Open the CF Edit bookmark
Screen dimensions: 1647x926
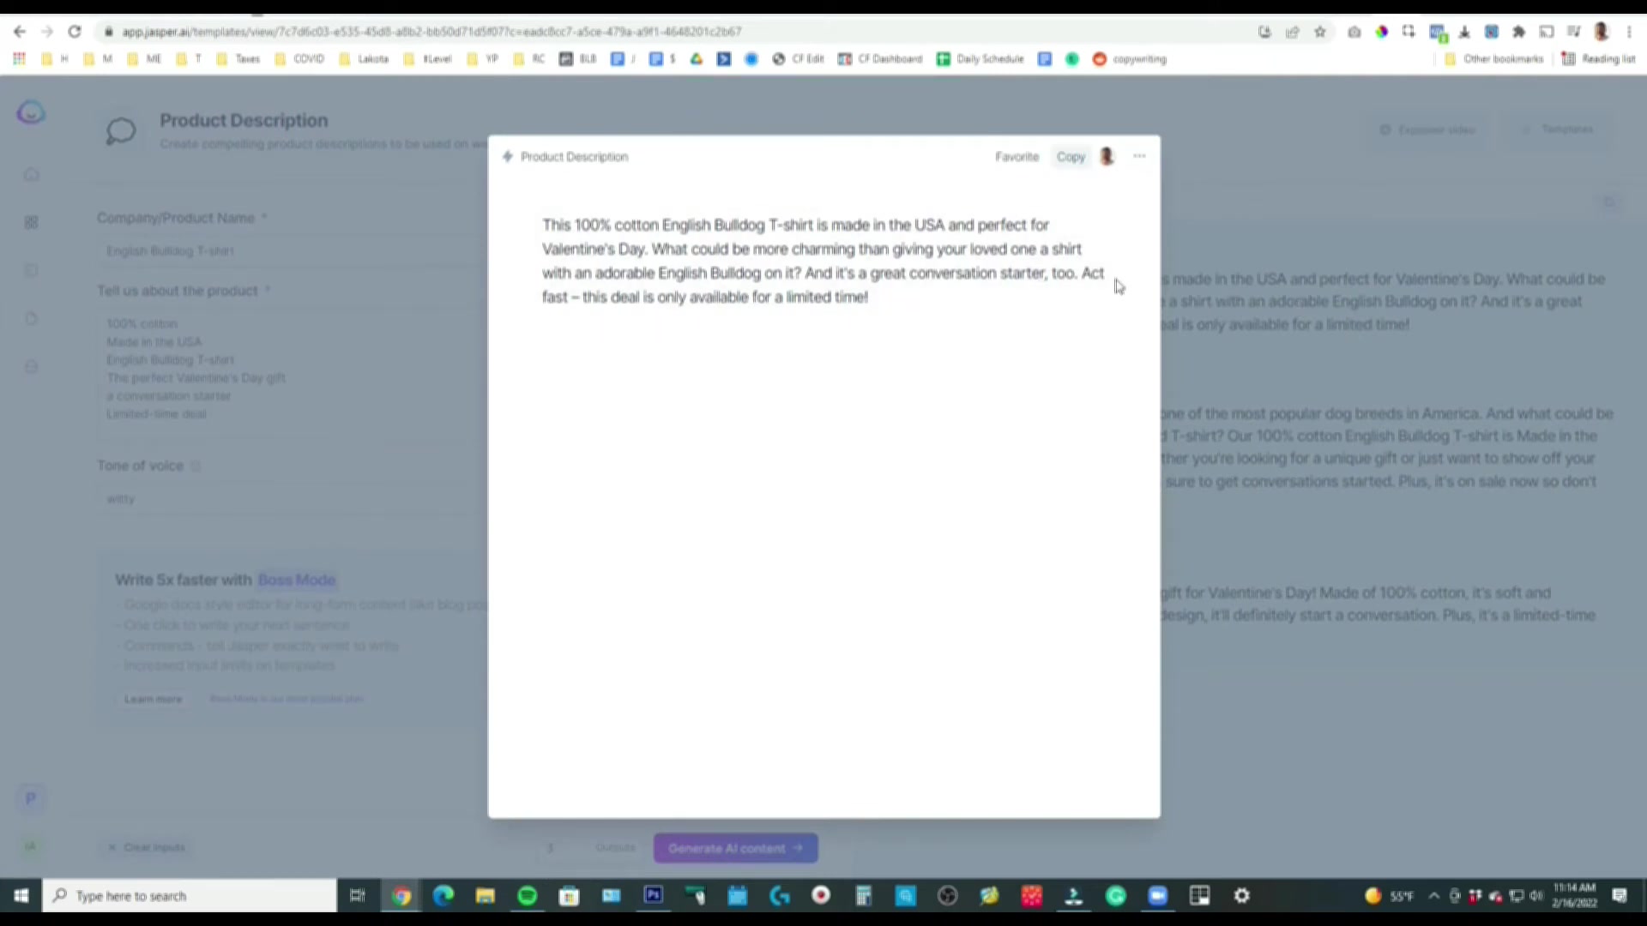798,59
